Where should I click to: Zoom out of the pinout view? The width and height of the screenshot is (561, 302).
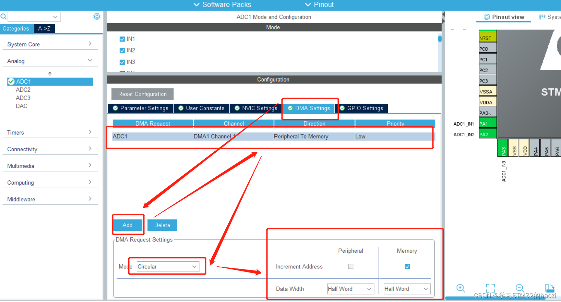[520, 288]
